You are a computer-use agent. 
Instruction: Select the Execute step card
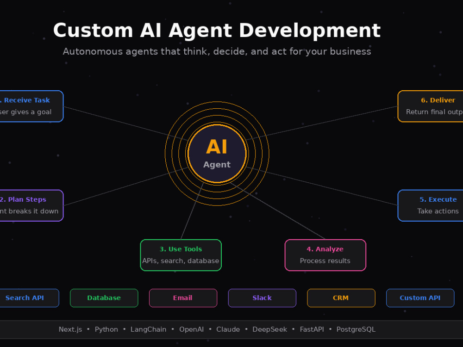point(430,205)
